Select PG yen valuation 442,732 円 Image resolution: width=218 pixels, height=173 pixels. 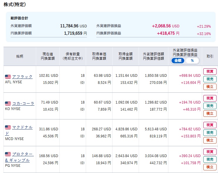158,163
